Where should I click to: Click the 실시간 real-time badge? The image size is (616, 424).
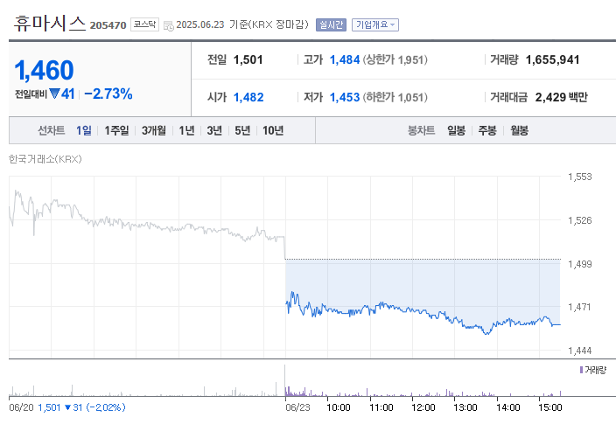pyautogui.click(x=331, y=24)
